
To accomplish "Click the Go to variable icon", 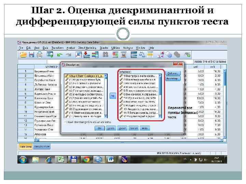I will [86, 55].
